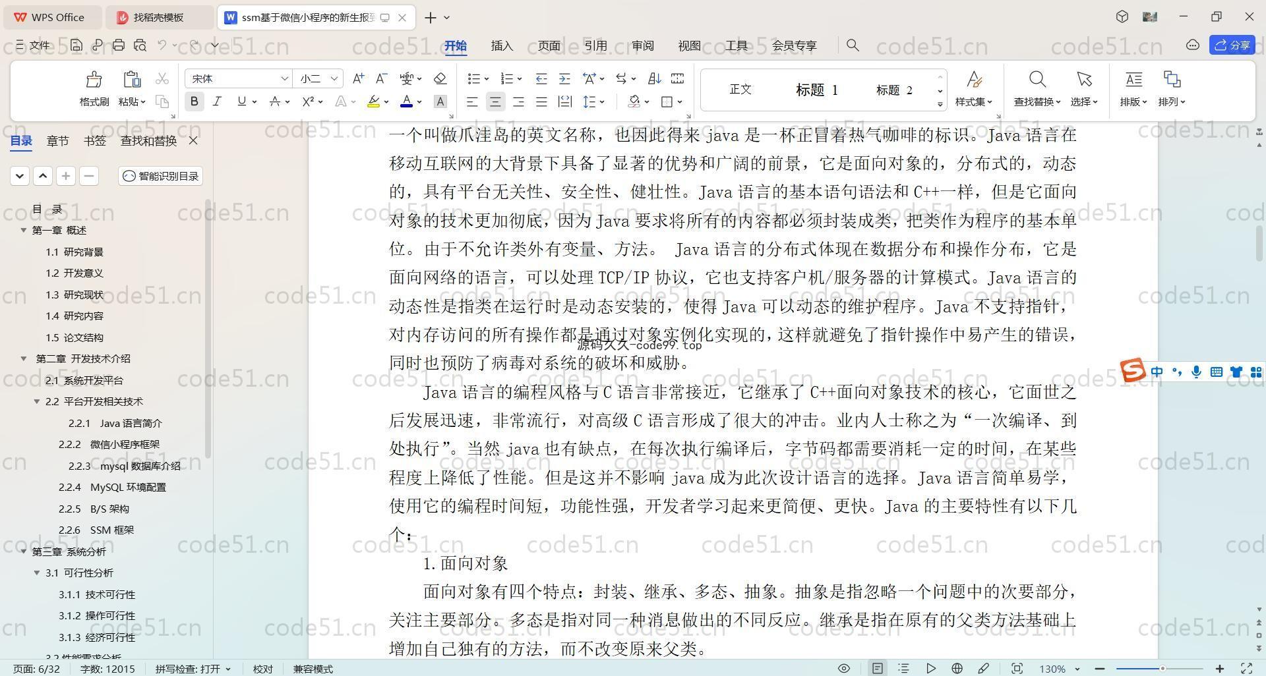Toggle reading mode play icon
Screen dimensions: 1266x676
pos(930,668)
